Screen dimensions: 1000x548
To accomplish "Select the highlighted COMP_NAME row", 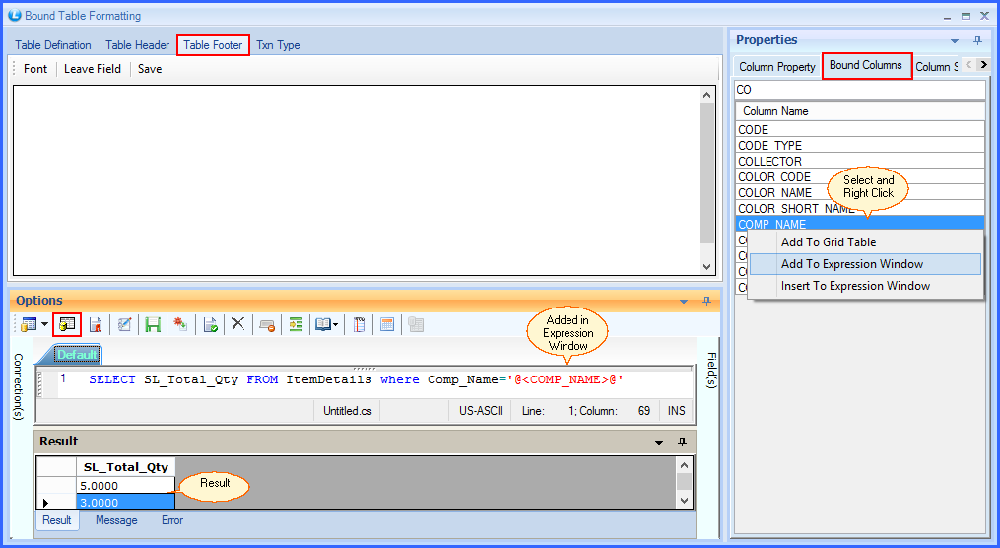I will [860, 224].
